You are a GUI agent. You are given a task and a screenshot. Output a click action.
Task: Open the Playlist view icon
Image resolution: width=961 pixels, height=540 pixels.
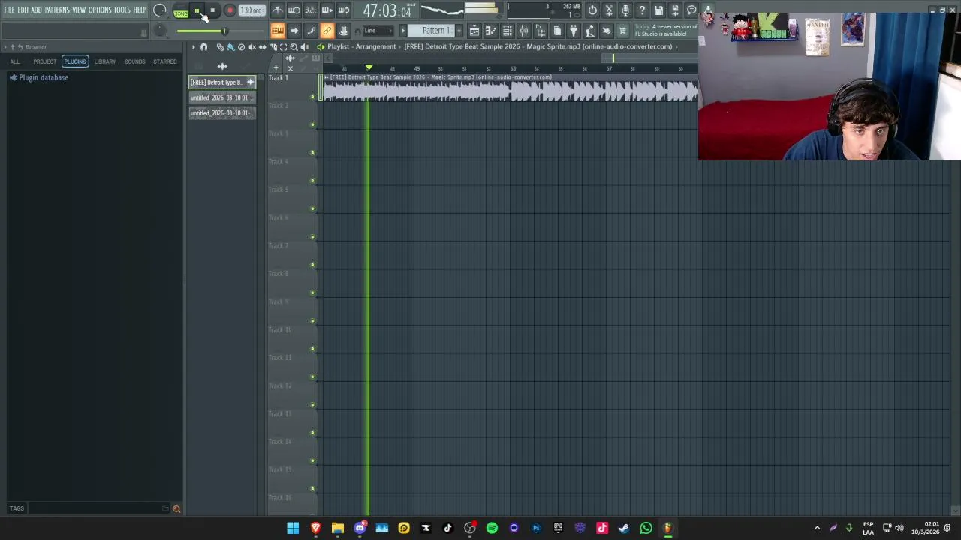pos(474,31)
